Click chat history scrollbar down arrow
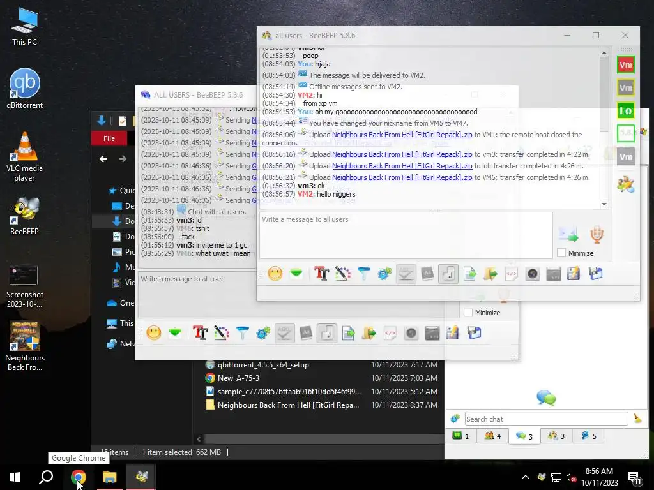 [604, 204]
